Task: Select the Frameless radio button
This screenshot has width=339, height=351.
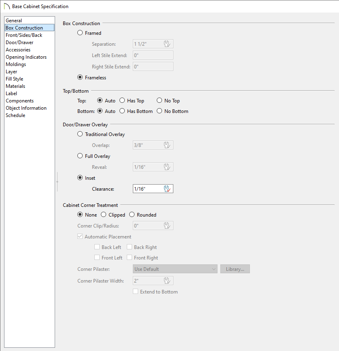Action: (x=80, y=77)
